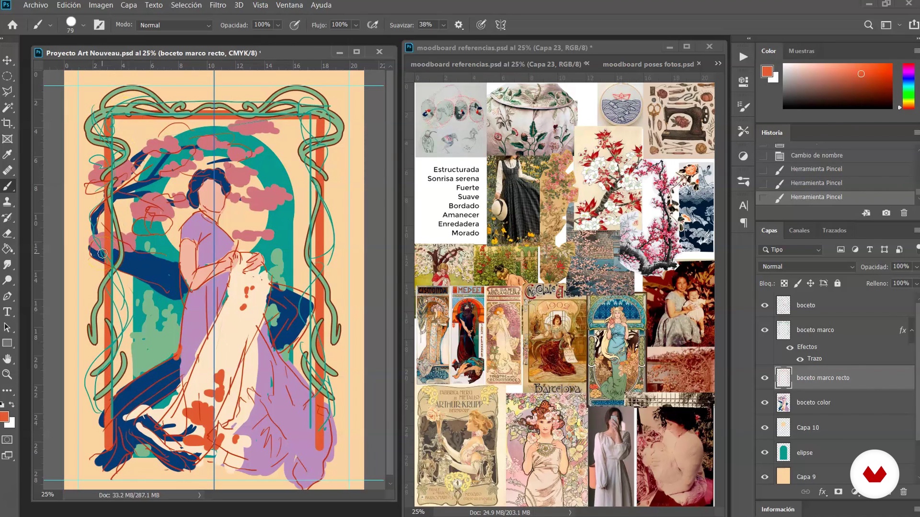The height and width of the screenshot is (517, 920).
Task: Select the Clone Stamp tool
Action: coord(8,202)
